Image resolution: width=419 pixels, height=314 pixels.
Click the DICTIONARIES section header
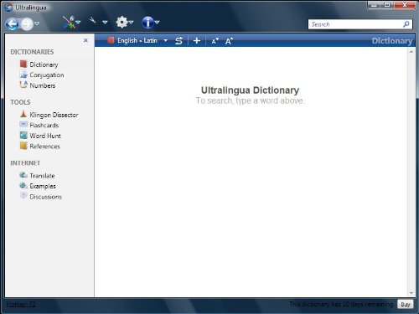tap(32, 52)
